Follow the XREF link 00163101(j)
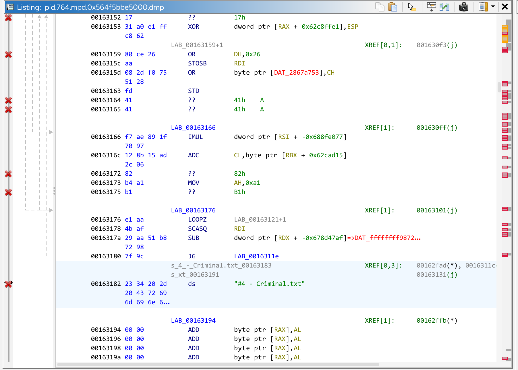The height and width of the screenshot is (370, 518). point(436,210)
